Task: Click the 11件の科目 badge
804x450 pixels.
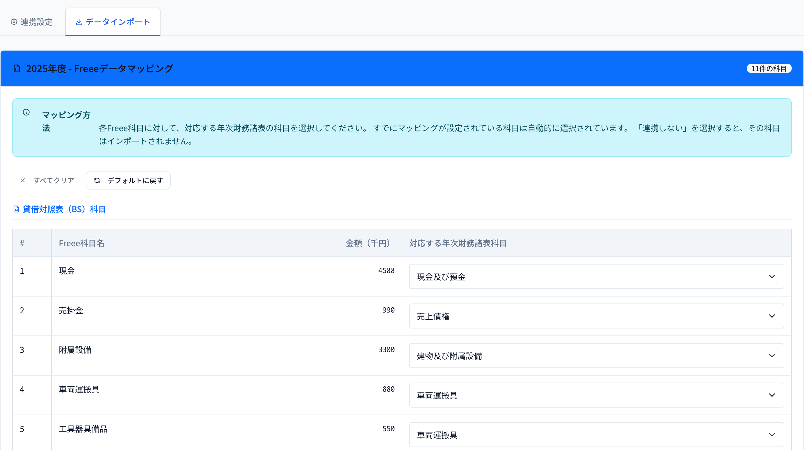Action: (769, 68)
